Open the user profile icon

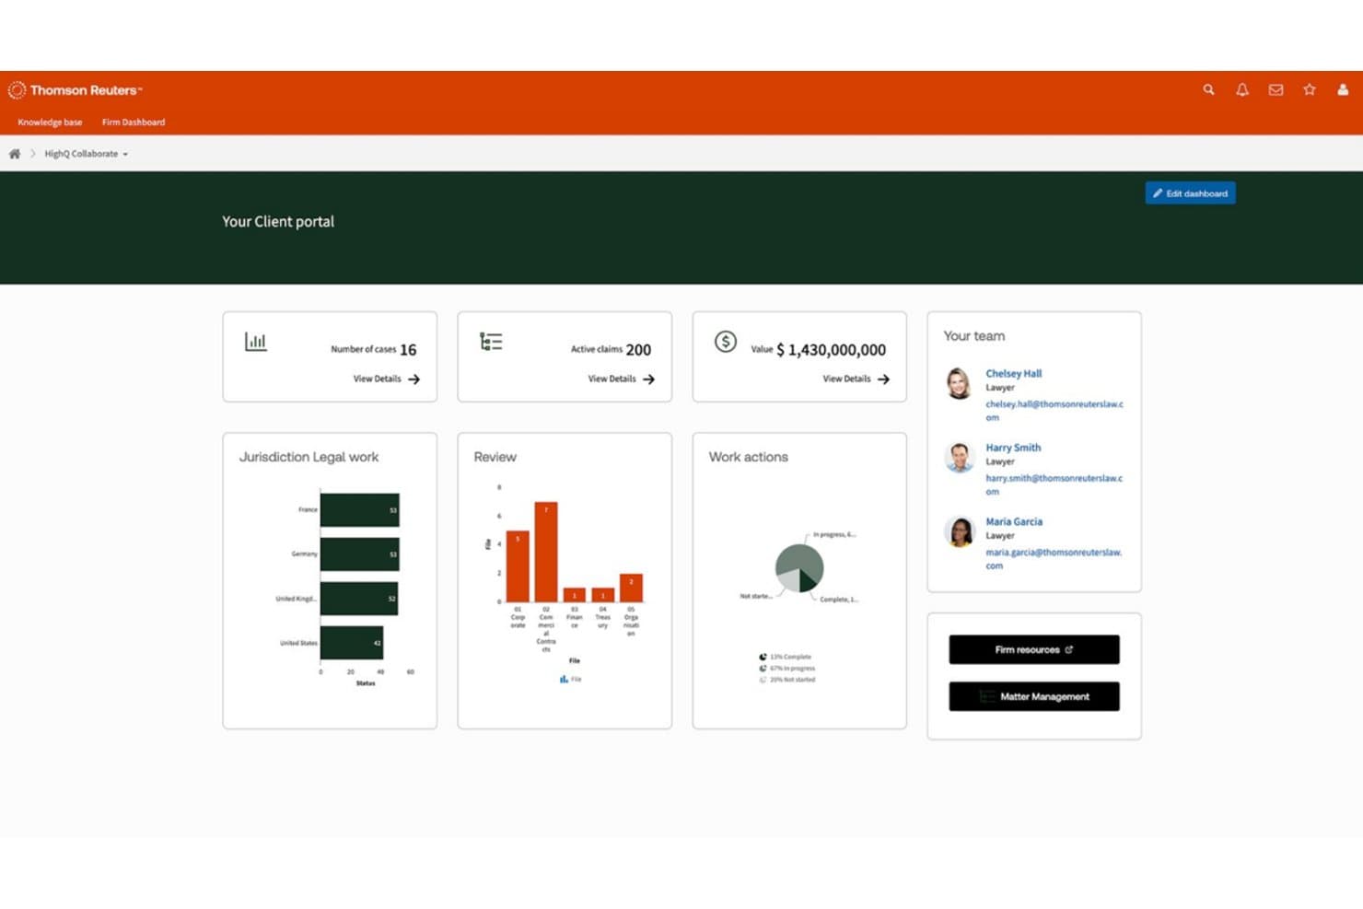point(1343,90)
